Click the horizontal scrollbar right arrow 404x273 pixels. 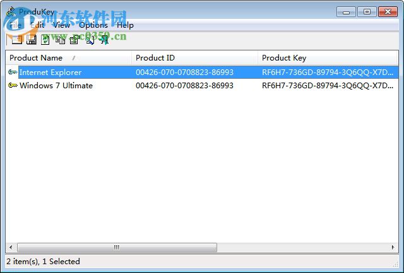tap(393, 247)
